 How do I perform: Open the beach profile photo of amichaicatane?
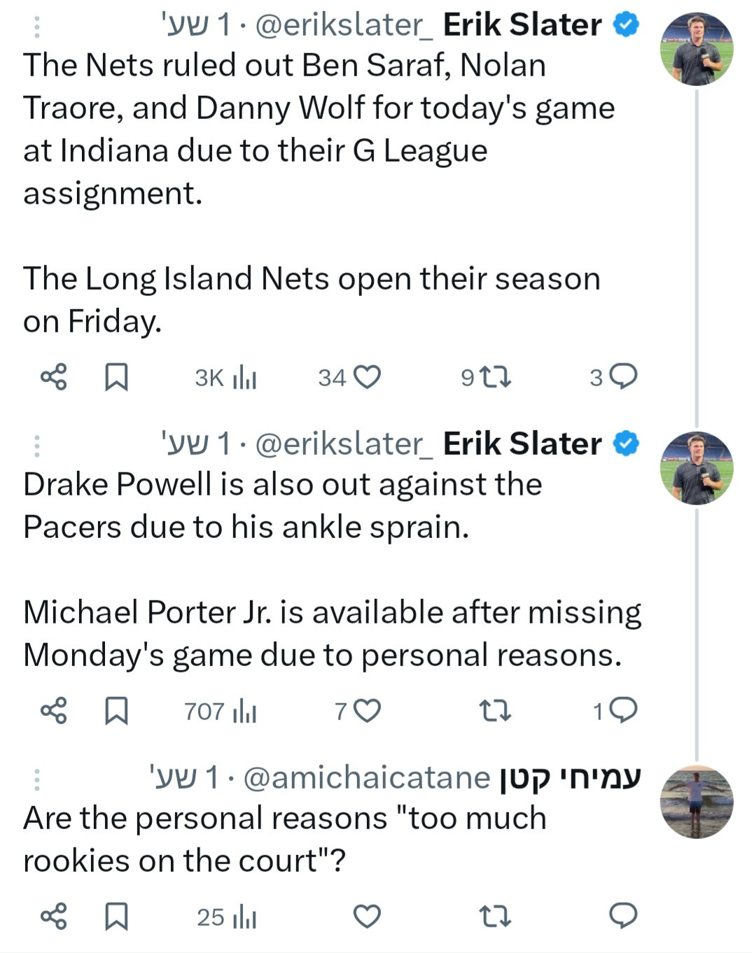tap(697, 802)
